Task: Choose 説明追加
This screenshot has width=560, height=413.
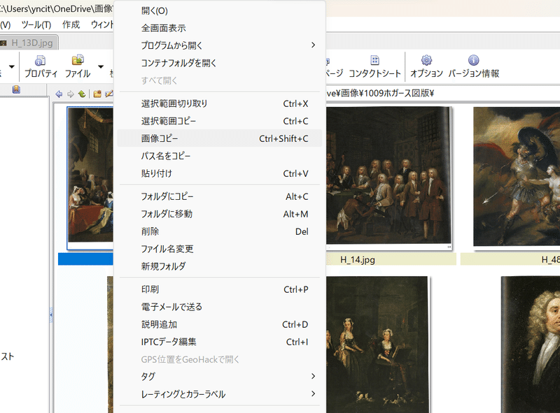Action: 220,324
